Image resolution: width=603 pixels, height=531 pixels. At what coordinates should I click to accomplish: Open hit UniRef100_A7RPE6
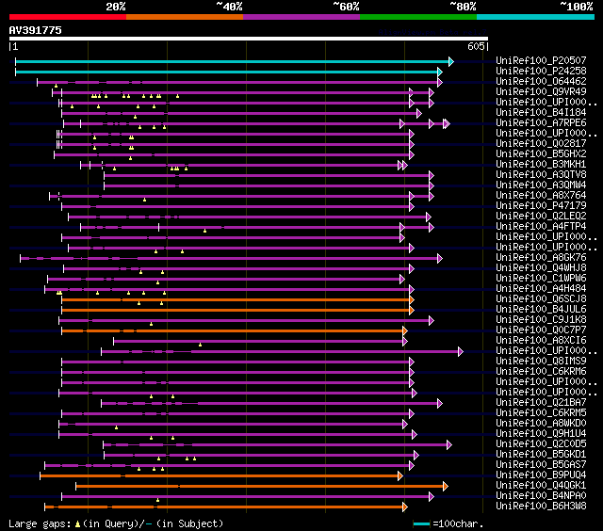tap(541, 122)
